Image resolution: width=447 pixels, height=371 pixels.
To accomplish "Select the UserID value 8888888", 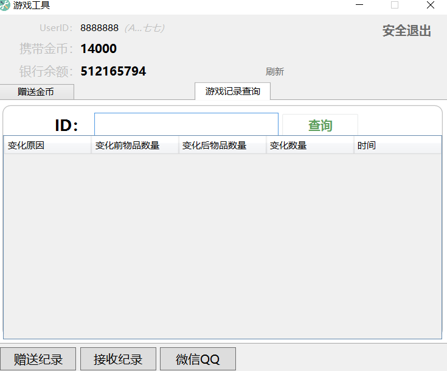I will pyautogui.click(x=99, y=28).
